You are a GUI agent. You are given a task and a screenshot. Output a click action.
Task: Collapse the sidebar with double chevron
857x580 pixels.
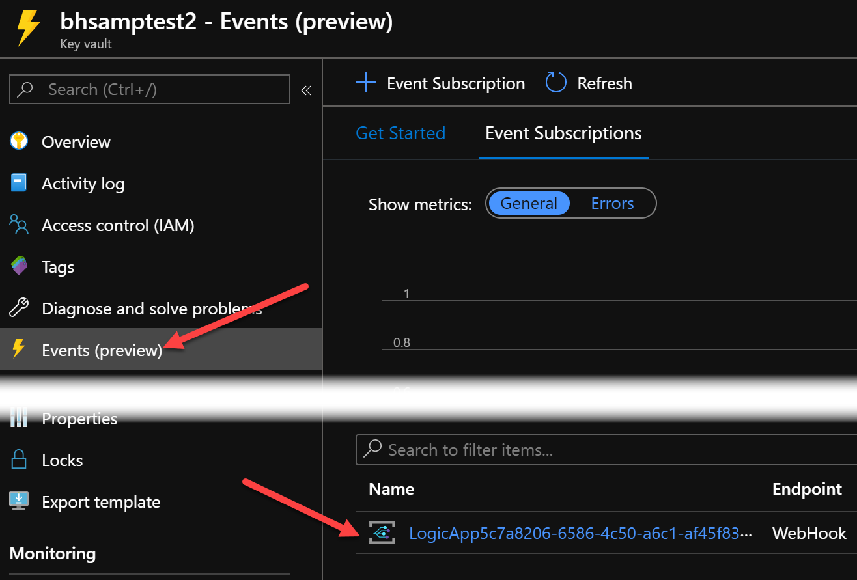(x=306, y=90)
